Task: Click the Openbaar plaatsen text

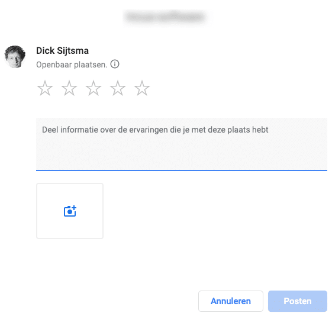Action: pos(72,65)
